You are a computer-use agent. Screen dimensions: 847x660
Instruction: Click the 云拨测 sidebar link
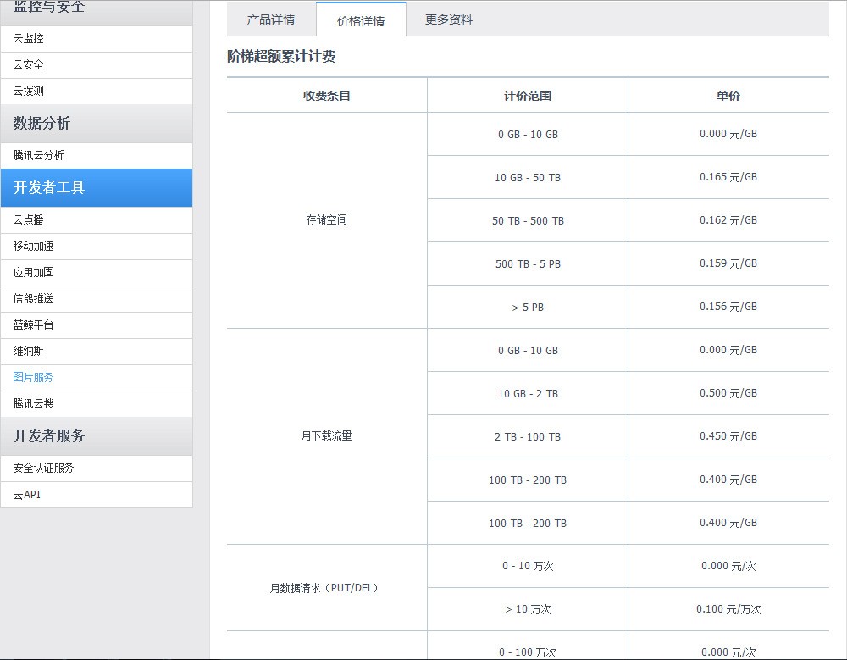97,92
